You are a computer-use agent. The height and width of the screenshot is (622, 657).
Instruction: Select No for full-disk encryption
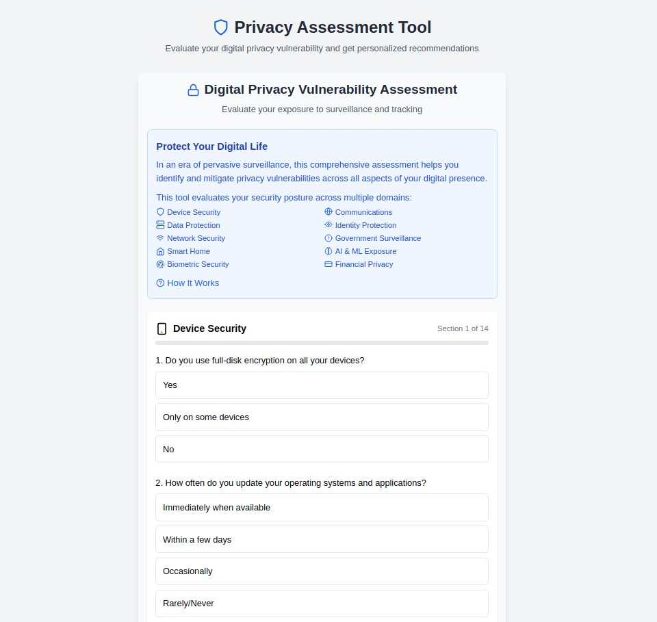[x=322, y=450]
